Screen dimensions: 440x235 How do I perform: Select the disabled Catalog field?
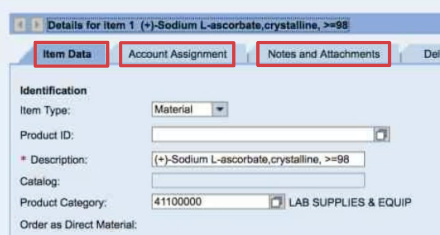pos(258,181)
